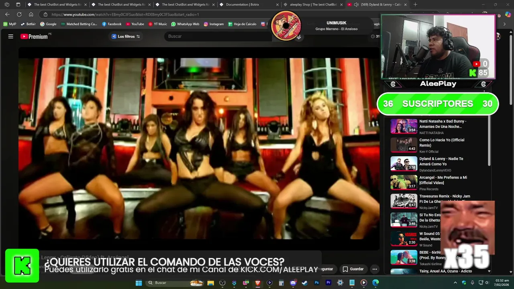
Task: View site information via the address bar lock icon
Action: pyautogui.click(x=45, y=14)
